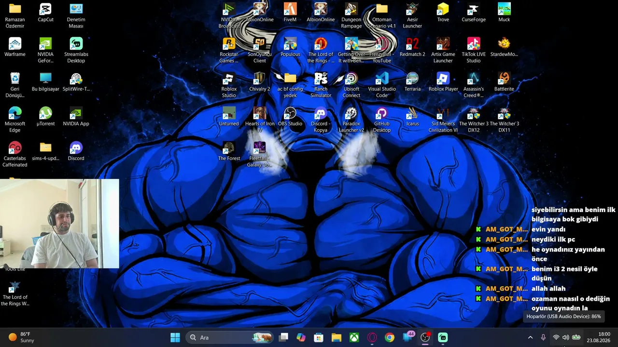This screenshot has width=618, height=347.
Task: Click the microphone tray icon
Action: 543,337
